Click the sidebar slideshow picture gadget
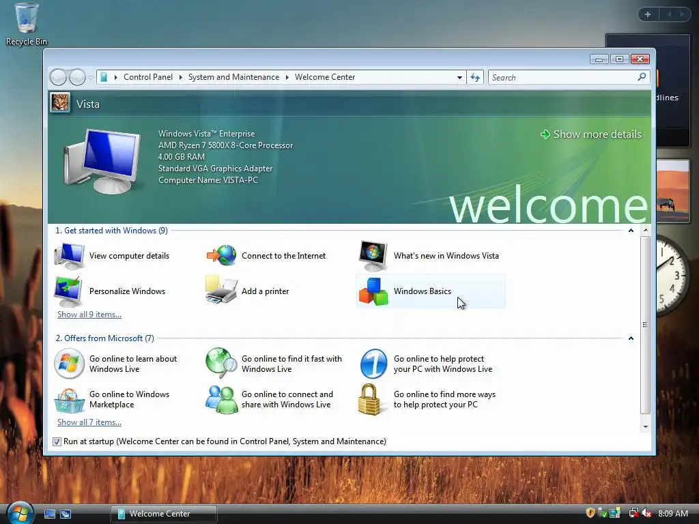Screen dimensions: 699x524 tap(672, 191)
